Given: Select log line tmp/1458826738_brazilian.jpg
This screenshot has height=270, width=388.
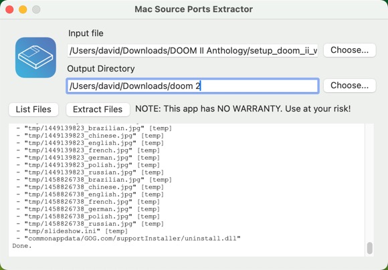Looking at the screenshot, I should pos(94,180).
